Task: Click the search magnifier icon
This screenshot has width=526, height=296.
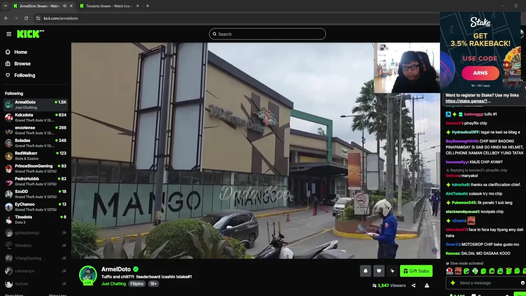Action: [x=214, y=34]
